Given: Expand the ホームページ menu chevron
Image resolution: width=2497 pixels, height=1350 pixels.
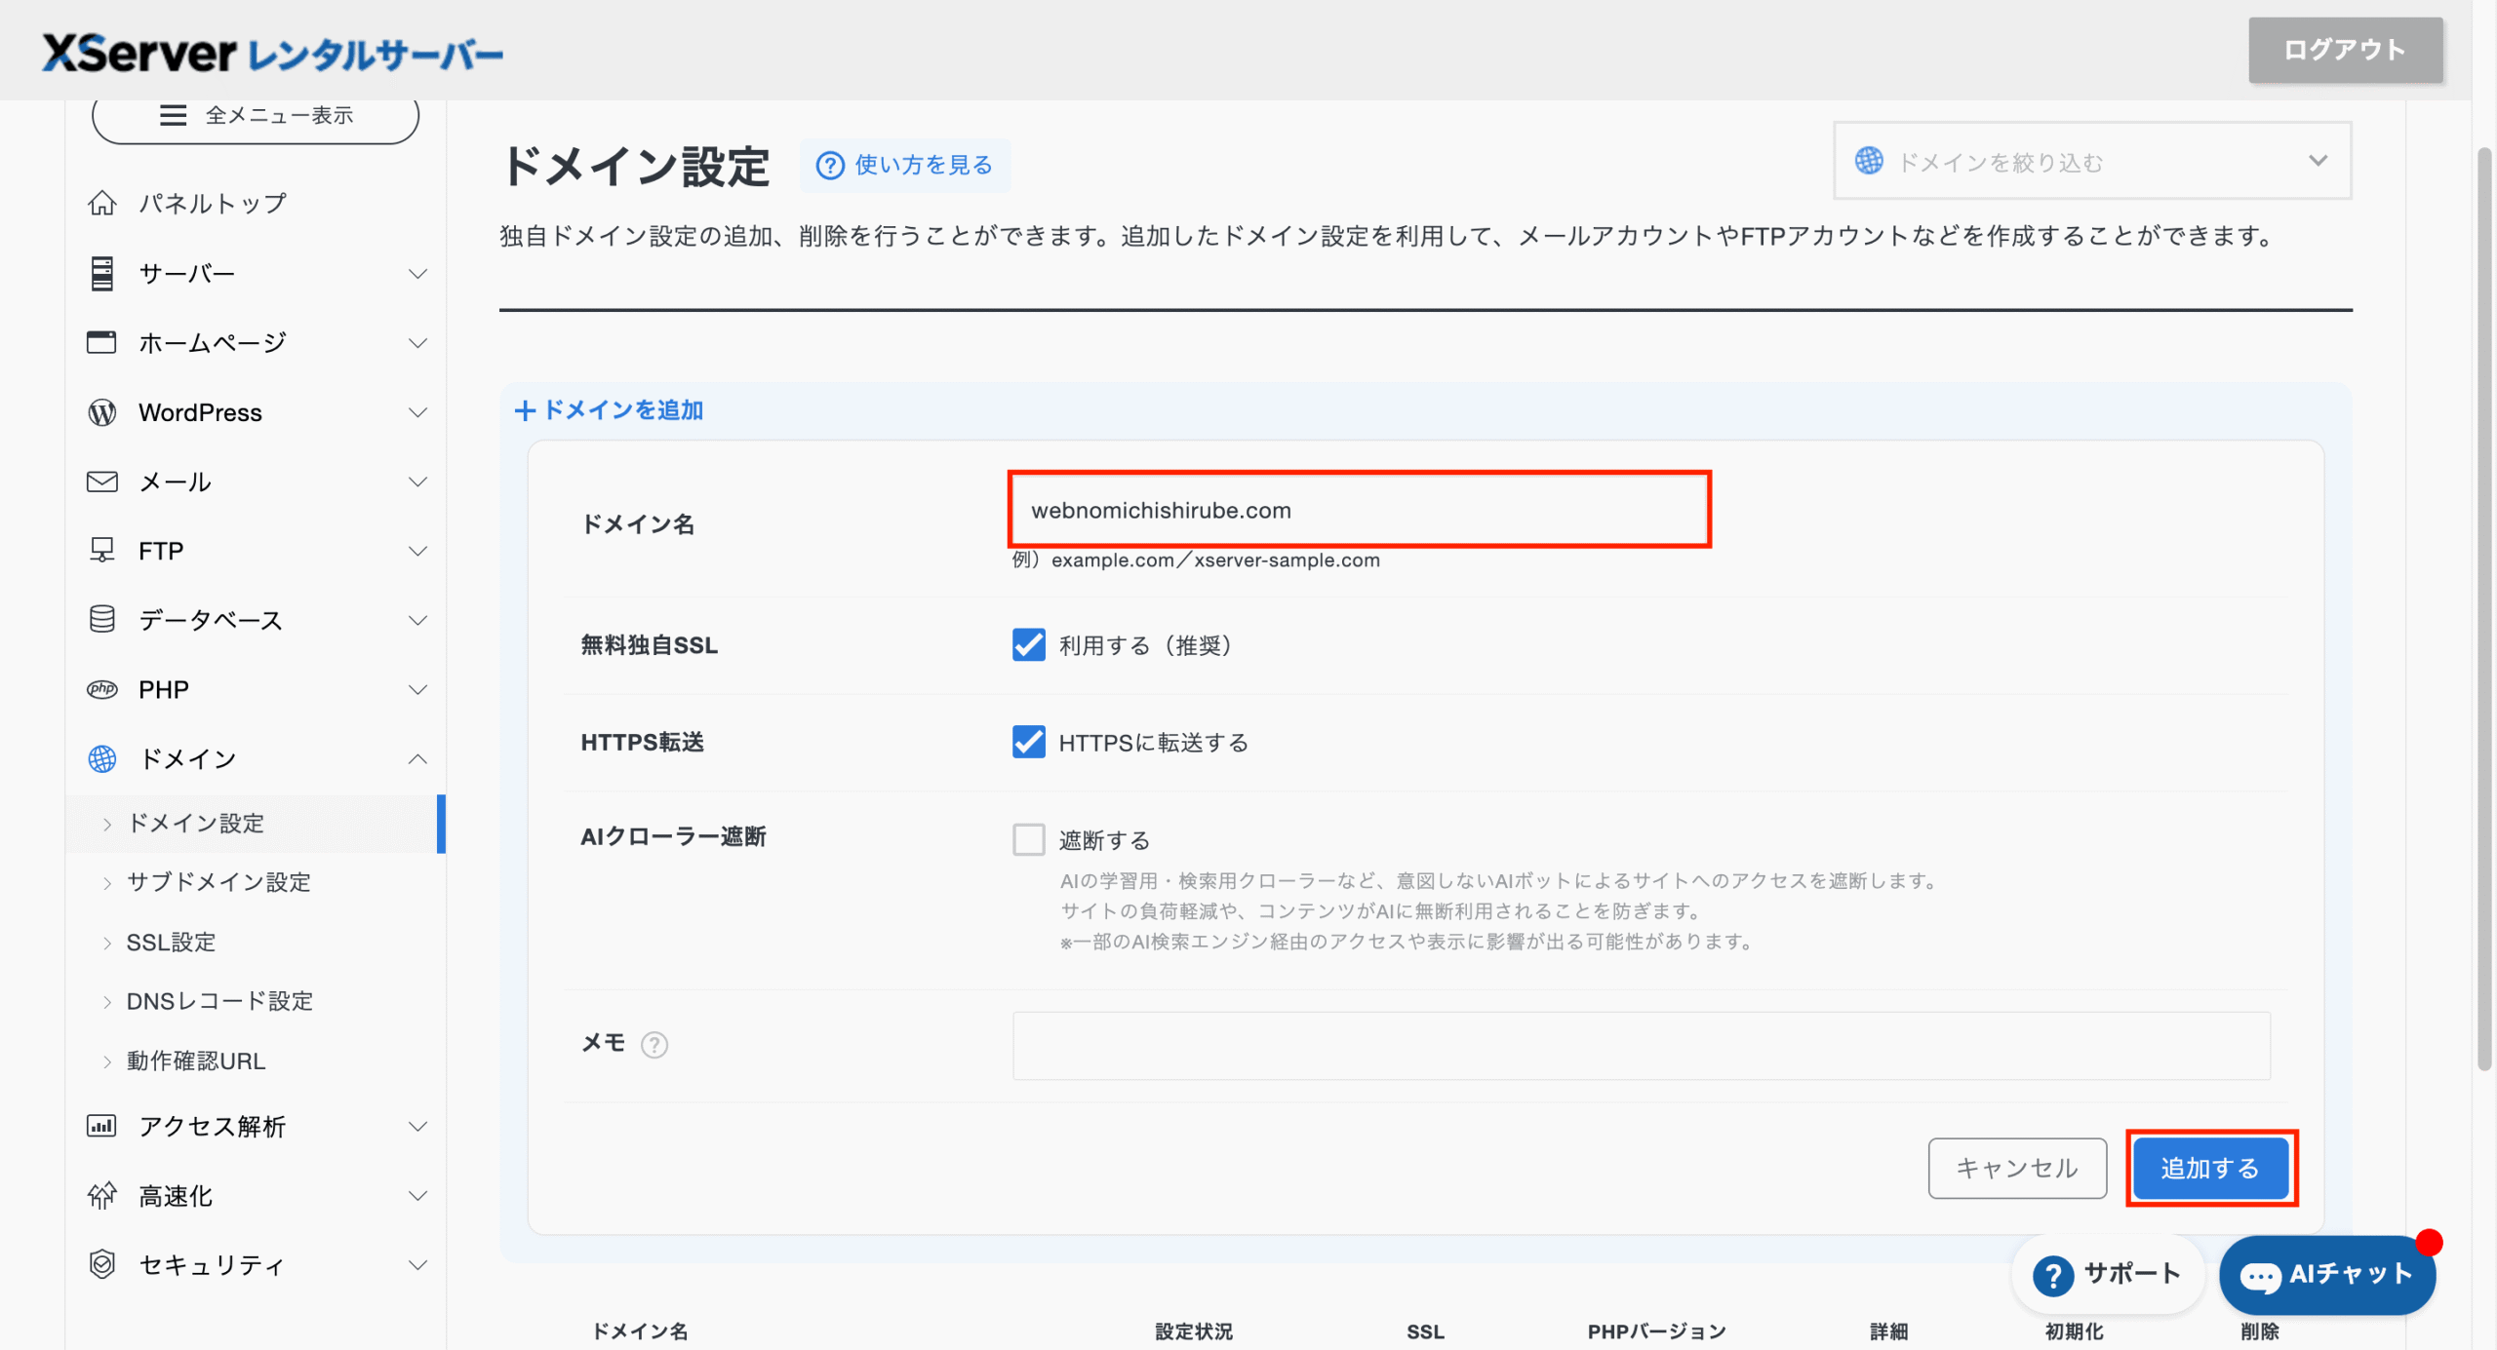Looking at the screenshot, I should coord(417,343).
